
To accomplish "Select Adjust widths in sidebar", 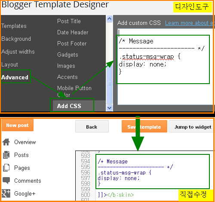I will [18, 51].
